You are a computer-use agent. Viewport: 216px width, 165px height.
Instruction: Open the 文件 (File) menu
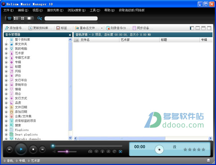9,10
